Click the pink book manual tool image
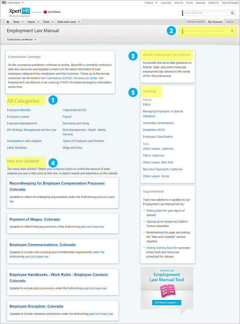Viewport: 240px width, 324px height. point(167,291)
